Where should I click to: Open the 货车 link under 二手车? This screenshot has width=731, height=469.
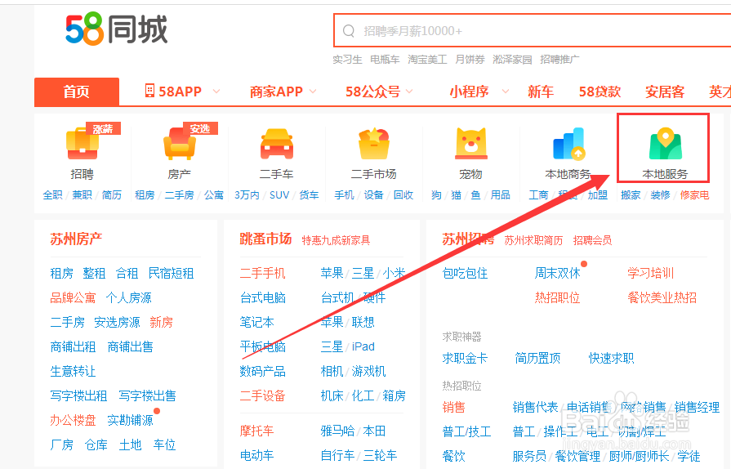(309, 195)
